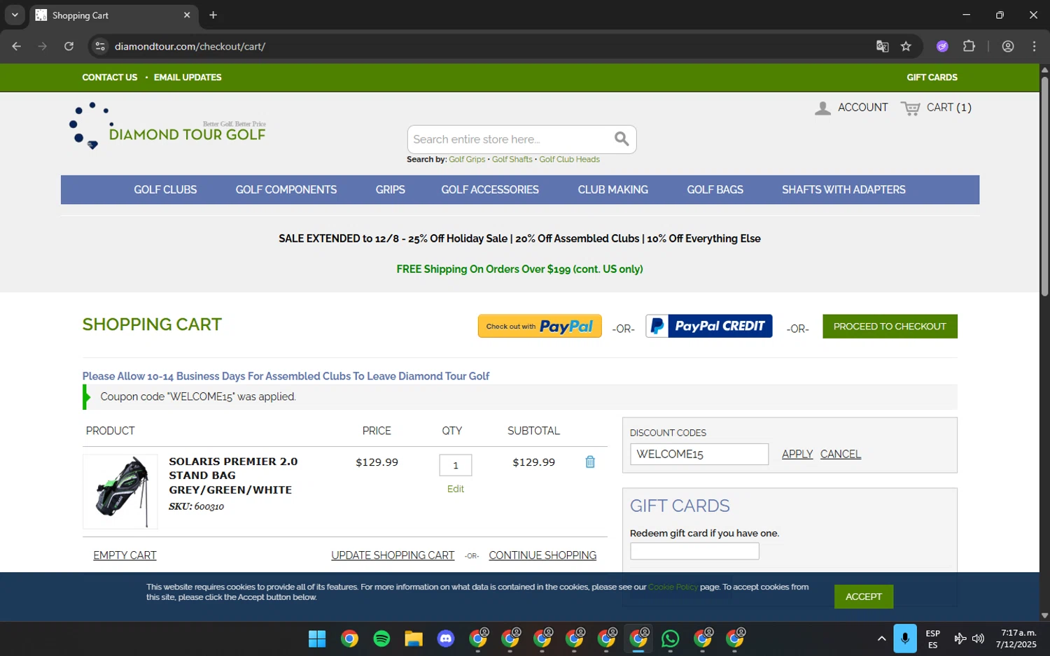Choose the PayPal Credit button

pyautogui.click(x=708, y=326)
